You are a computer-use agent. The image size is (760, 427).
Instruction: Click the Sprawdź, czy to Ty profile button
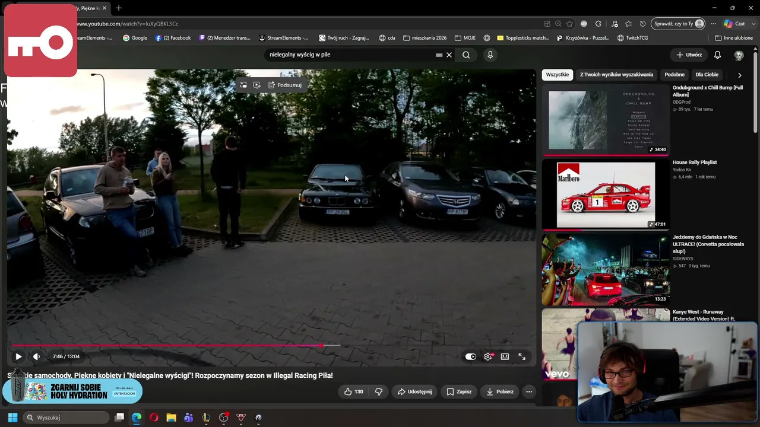point(679,24)
